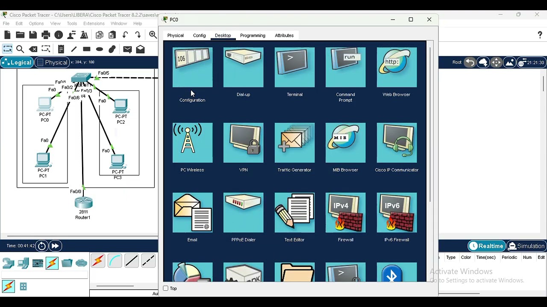Open the Config tab in PC0
This screenshot has height=307, width=547.
pyautogui.click(x=200, y=35)
